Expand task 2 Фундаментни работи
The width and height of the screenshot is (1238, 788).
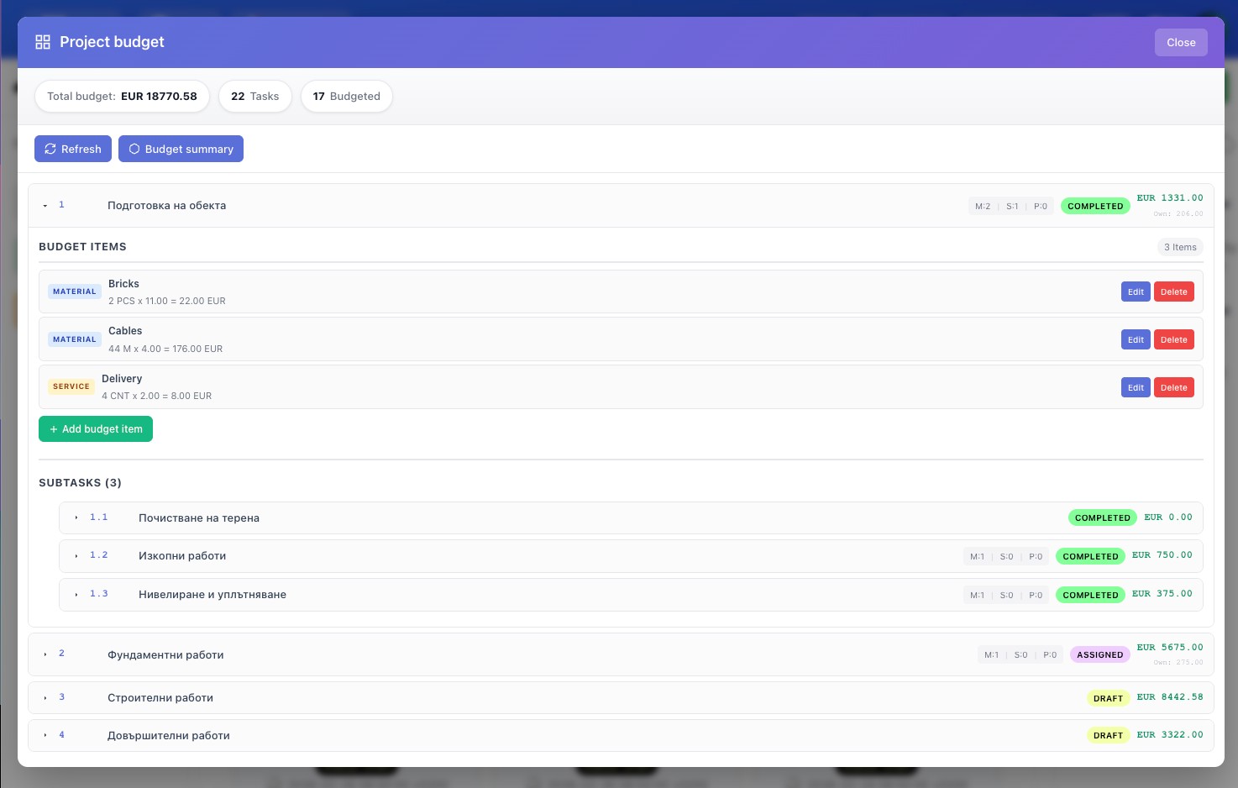[45, 654]
